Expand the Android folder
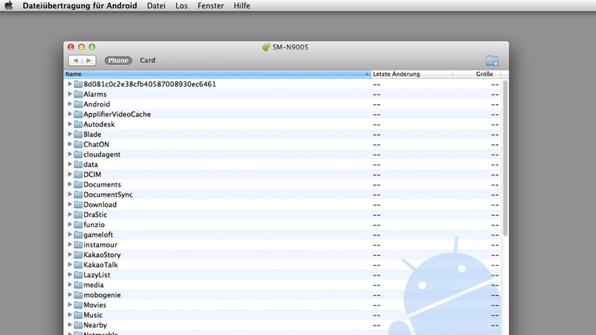Viewport: 596px width, 335px height. 70,104
